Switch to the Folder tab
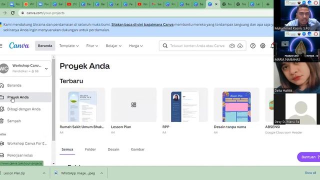320x180 pixels. pyautogui.click(x=90, y=149)
